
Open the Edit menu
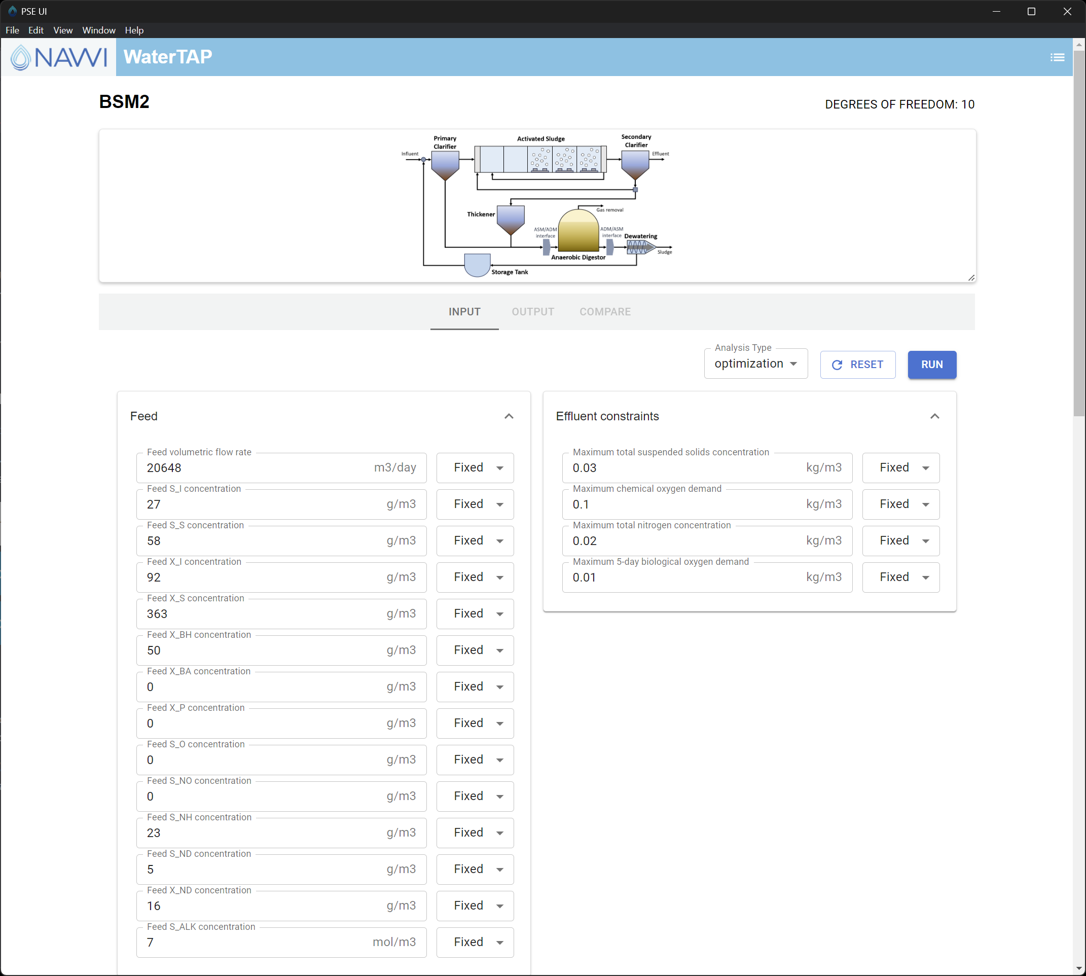(36, 30)
